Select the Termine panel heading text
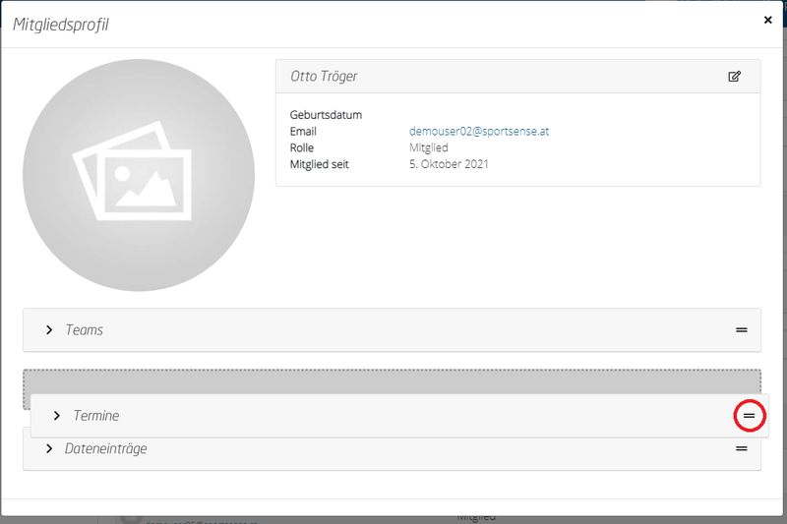This screenshot has width=787, height=524. tap(96, 416)
